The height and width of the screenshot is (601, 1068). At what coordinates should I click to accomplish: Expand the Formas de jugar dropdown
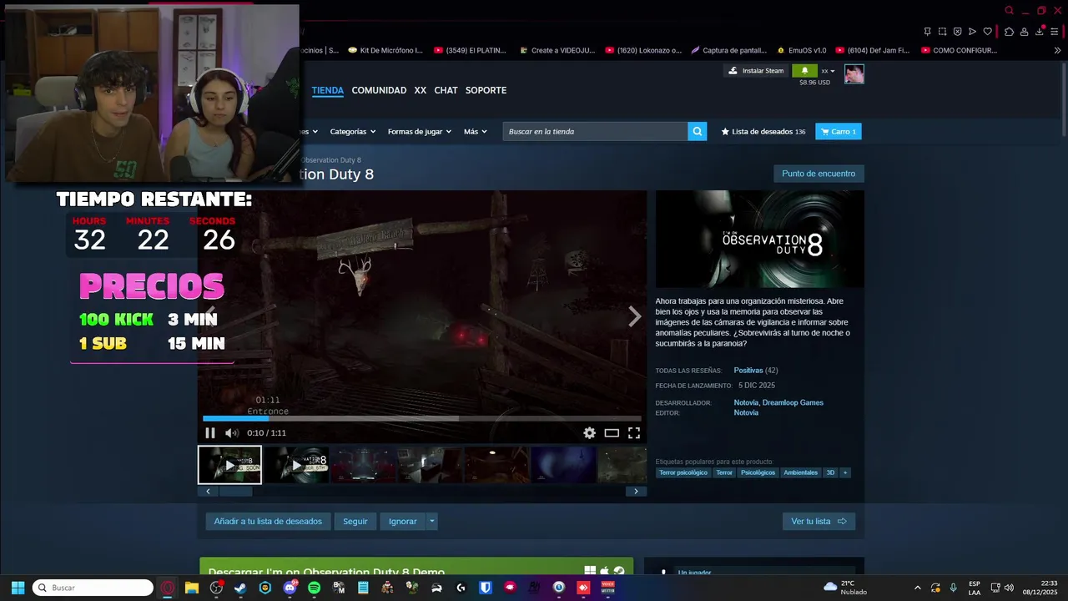coord(419,131)
